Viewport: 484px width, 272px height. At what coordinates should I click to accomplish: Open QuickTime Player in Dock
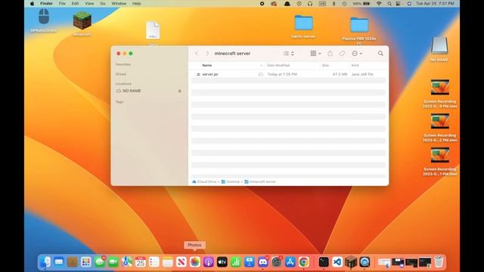365,262
